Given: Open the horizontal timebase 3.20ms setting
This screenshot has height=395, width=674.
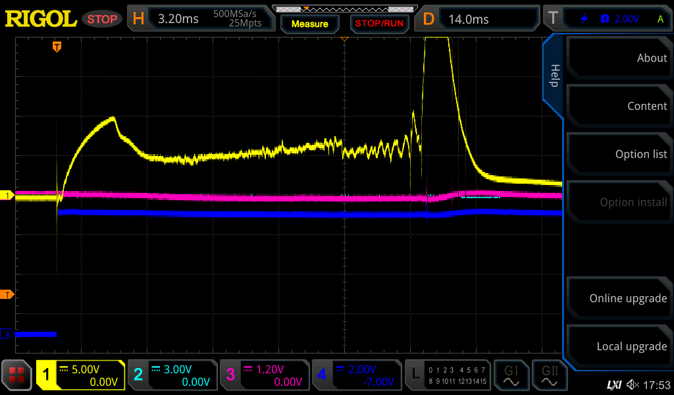Looking at the screenshot, I should click(x=201, y=19).
